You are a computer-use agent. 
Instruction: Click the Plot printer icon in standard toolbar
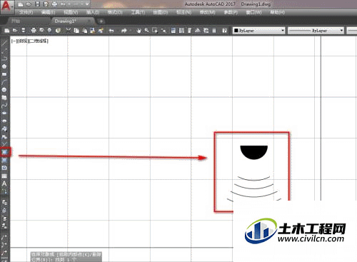(x=34, y=30)
